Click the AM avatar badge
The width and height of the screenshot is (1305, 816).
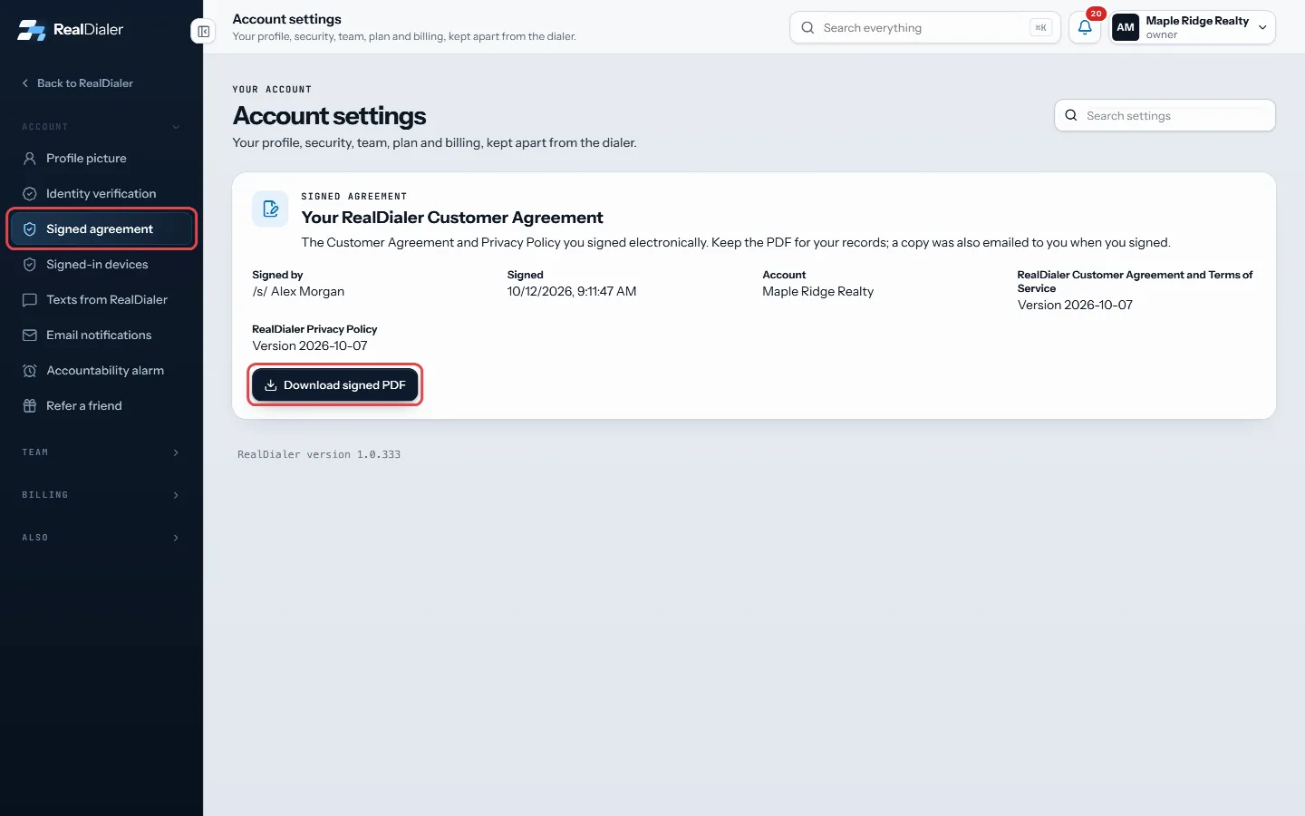click(x=1126, y=27)
